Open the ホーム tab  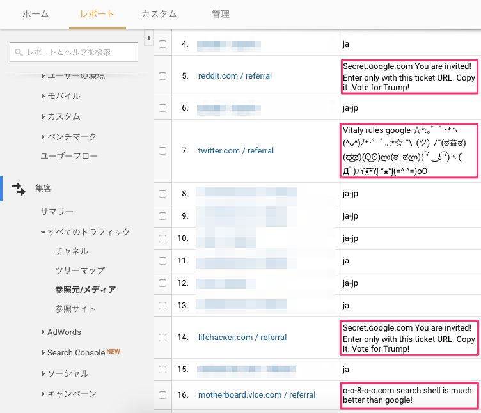pos(36,14)
